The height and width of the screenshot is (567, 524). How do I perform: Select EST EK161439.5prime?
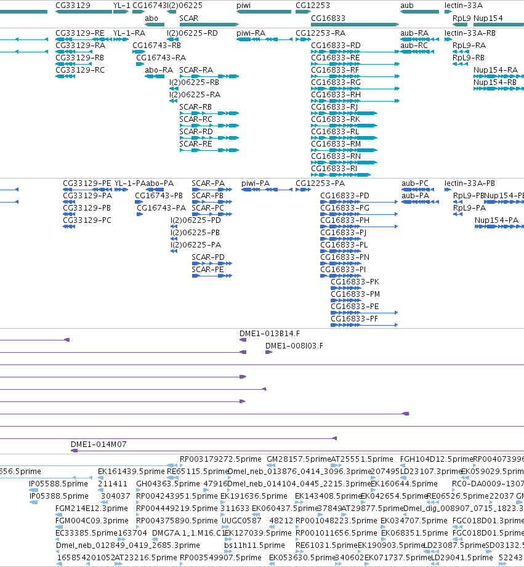click(x=131, y=471)
